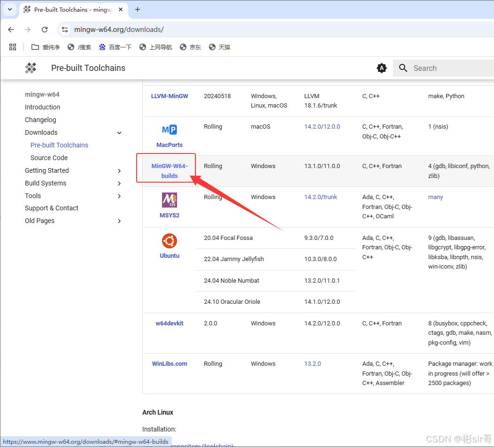Click MacPorts 12.0.0 version link

point(332,127)
